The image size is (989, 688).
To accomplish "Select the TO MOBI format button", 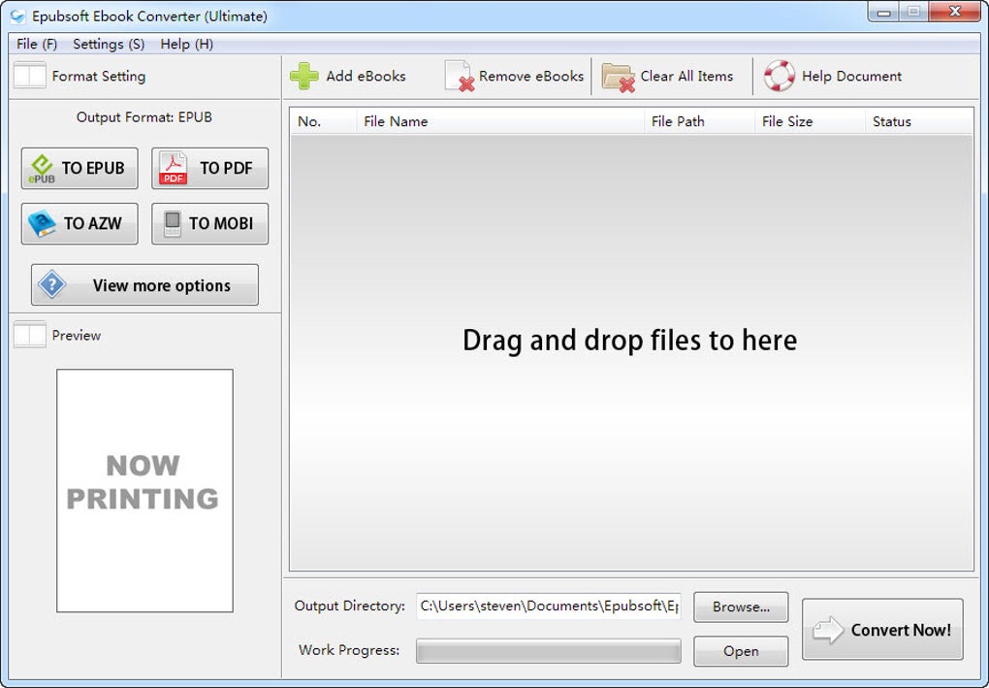I will coord(210,223).
